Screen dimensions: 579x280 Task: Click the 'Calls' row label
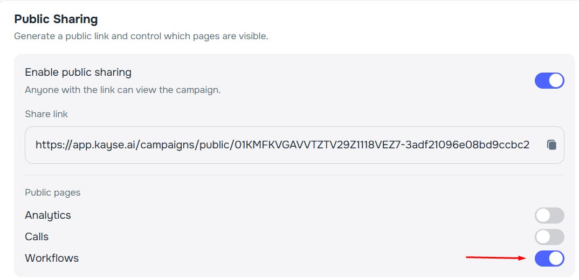pos(37,236)
